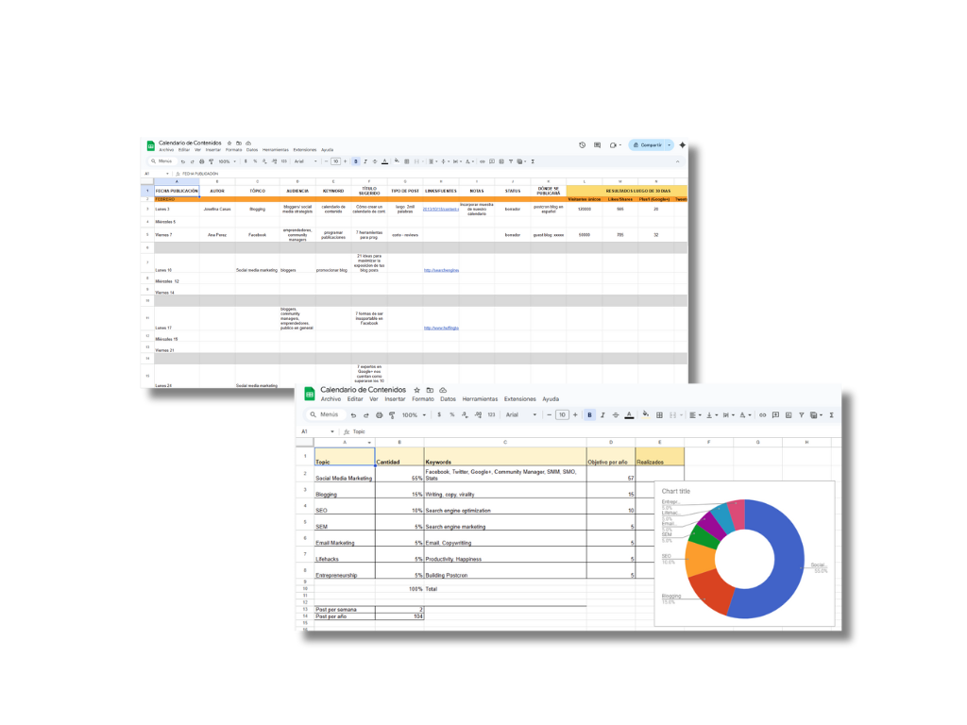Click the insert link icon in lower toolbar
967x725 pixels.
pyautogui.click(x=762, y=414)
